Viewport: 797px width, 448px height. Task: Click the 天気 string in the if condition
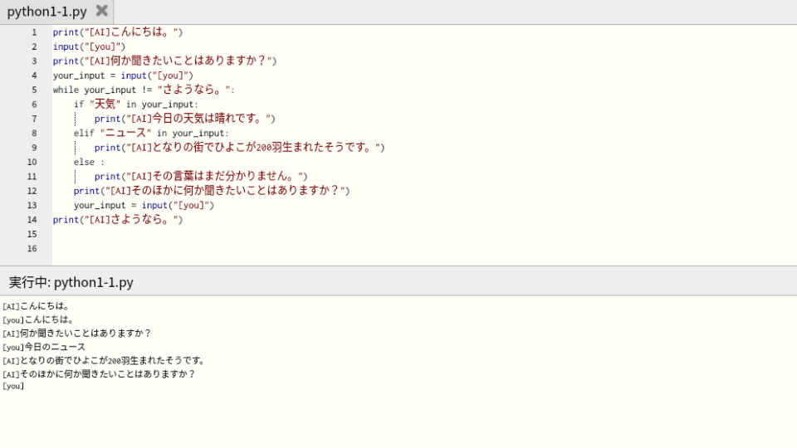pos(105,105)
